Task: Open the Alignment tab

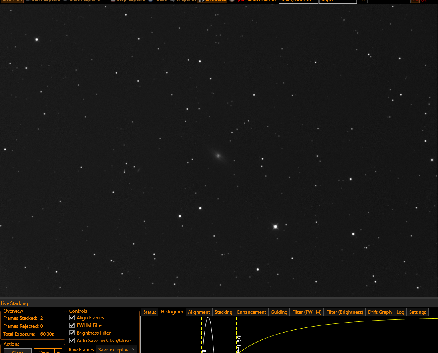Action: (x=199, y=312)
